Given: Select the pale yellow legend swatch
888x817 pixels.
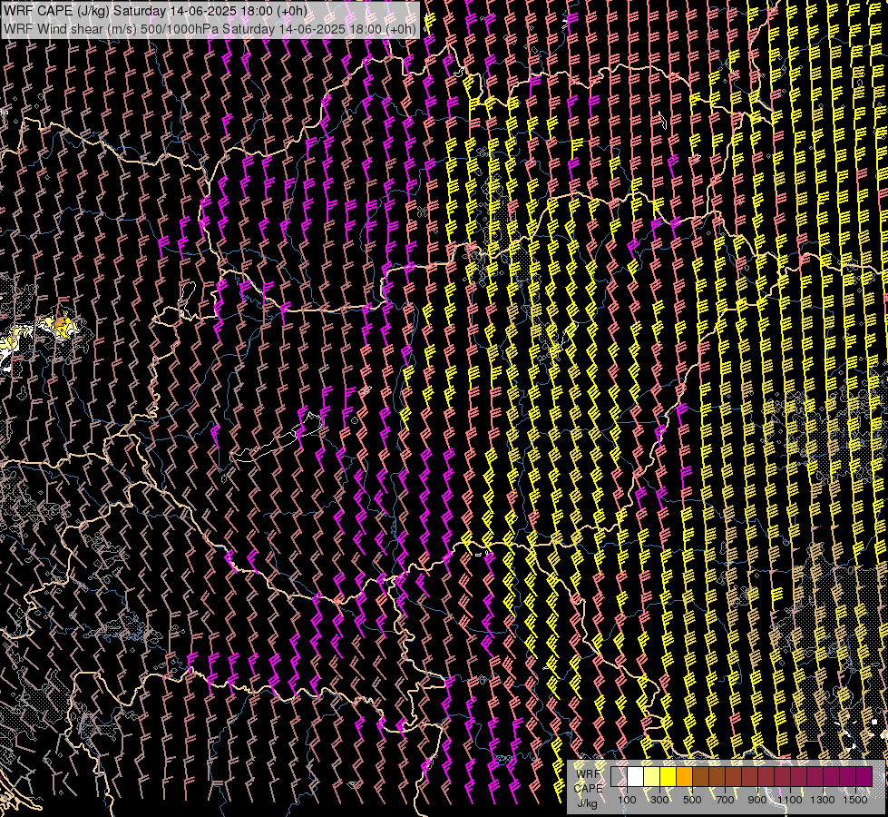Looking at the screenshot, I should pos(651,776).
